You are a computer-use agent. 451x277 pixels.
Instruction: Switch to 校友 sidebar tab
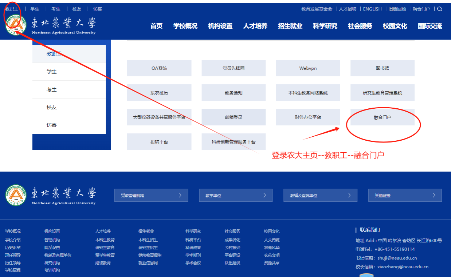coord(52,107)
